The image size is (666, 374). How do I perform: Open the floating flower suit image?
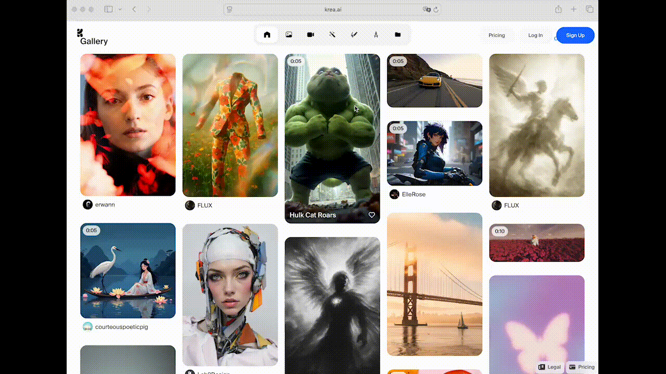click(x=230, y=125)
